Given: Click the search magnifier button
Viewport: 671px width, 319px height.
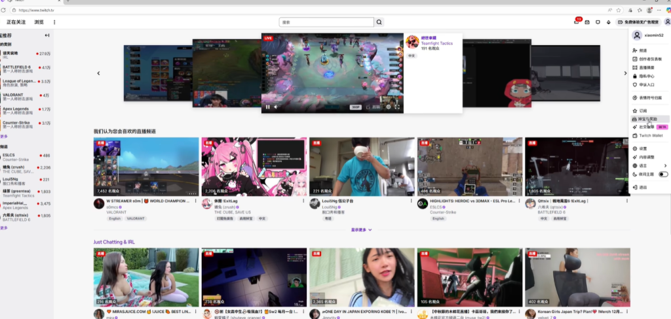Looking at the screenshot, I should coord(379,22).
